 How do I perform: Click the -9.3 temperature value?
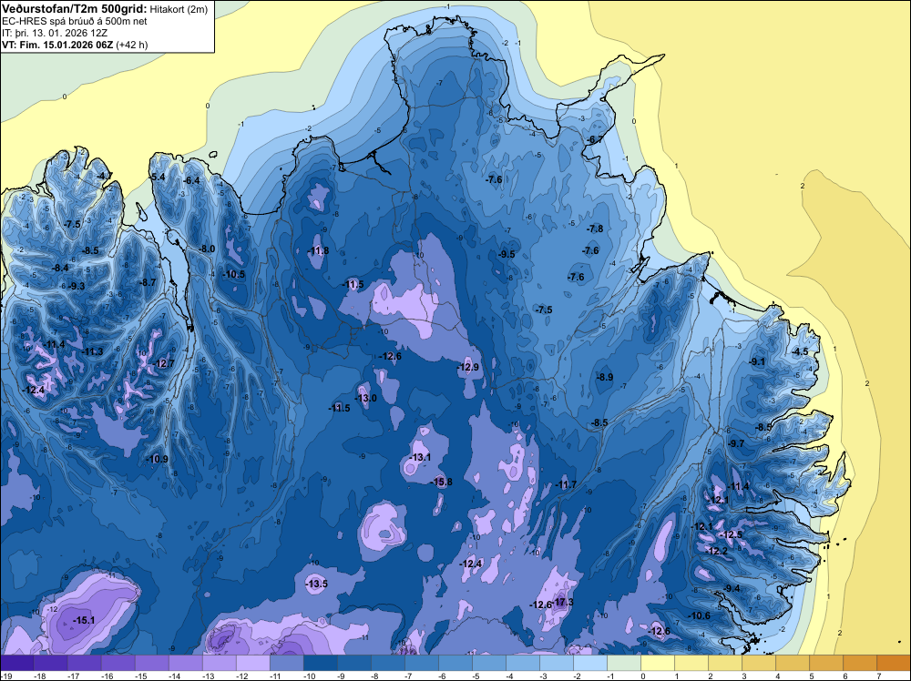(x=77, y=286)
